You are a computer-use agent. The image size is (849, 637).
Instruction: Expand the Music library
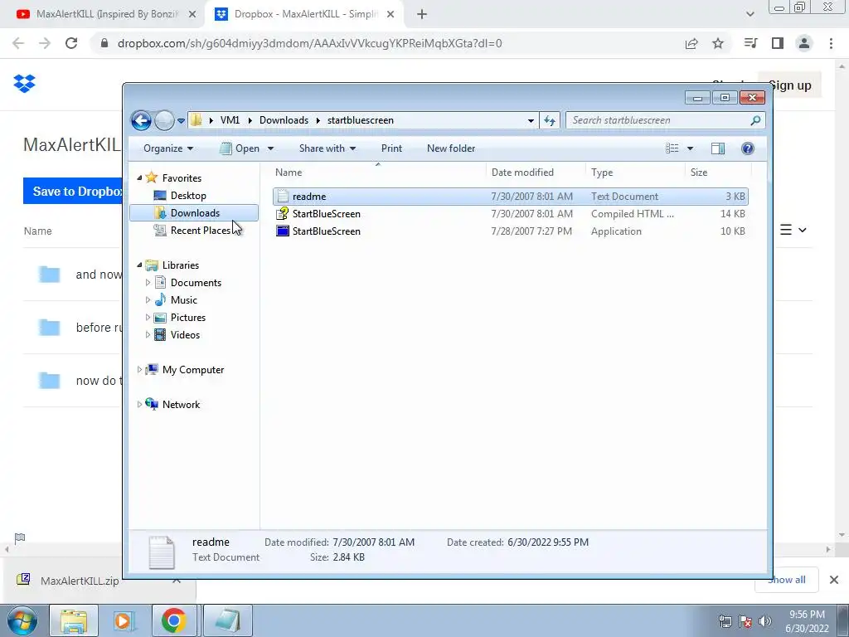(148, 299)
